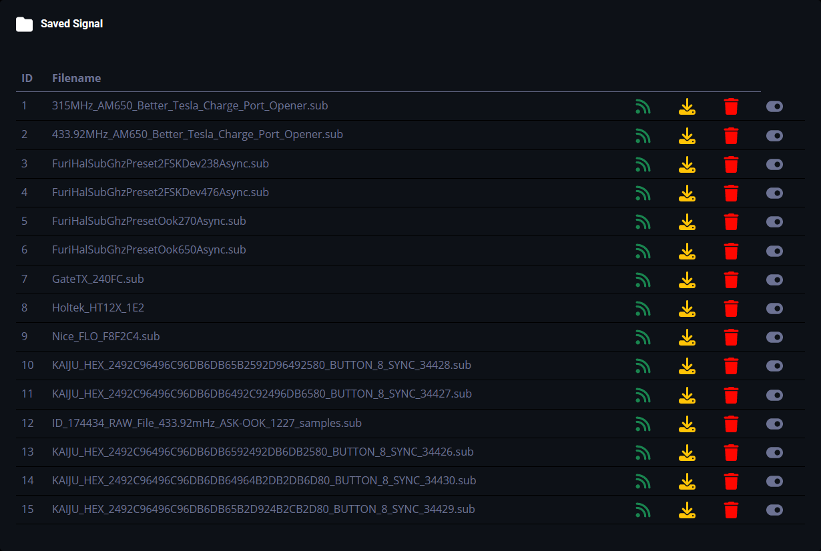This screenshot has width=821, height=551.
Task: Toggle switch for GateTX_240FC row
Action: [x=774, y=280]
